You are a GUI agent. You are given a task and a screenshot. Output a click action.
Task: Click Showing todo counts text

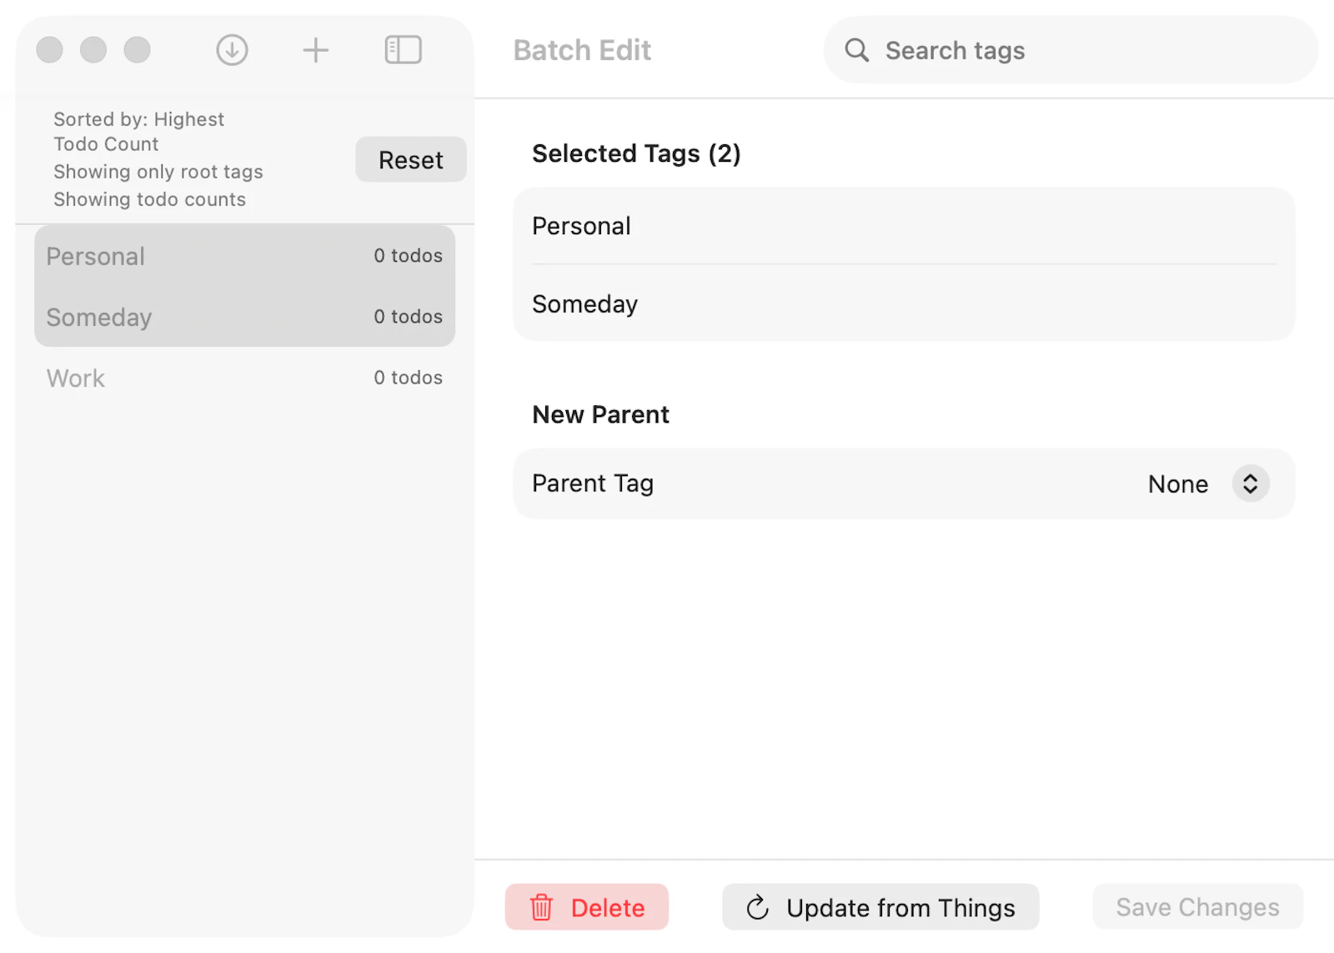(150, 199)
